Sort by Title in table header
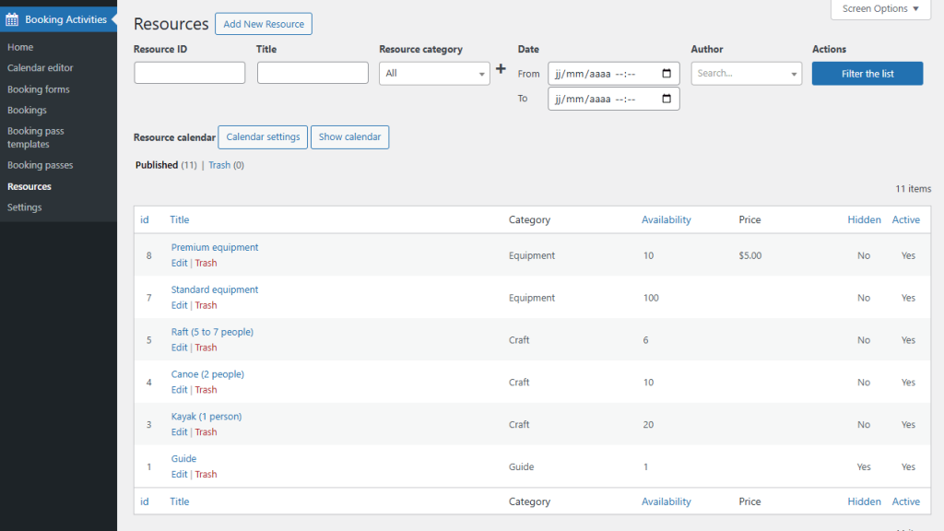944x531 pixels. [x=180, y=219]
